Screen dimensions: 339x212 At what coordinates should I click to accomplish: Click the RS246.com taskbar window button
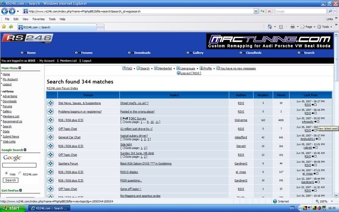click(49, 208)
